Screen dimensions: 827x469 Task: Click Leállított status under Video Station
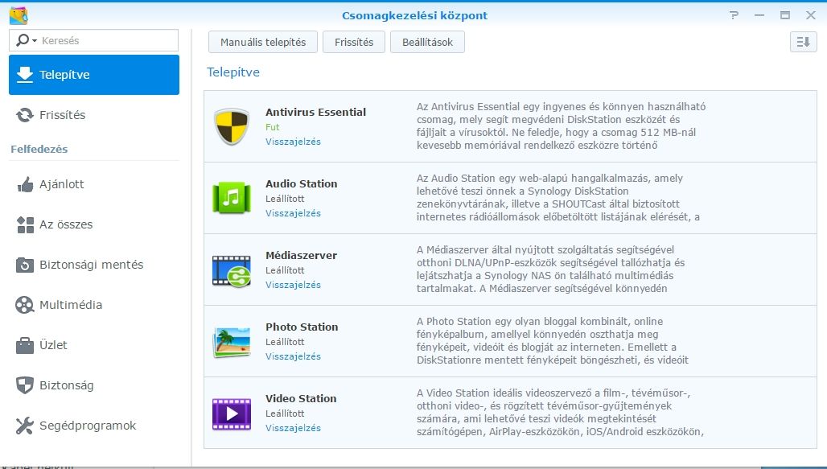285,413
